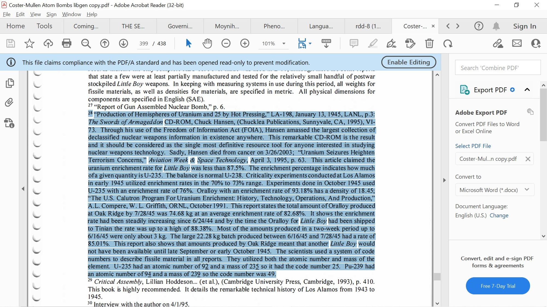The width and height of the screenshot is (547, 307).
Task: Show next document tabs arrow
Action: point(458,26)
